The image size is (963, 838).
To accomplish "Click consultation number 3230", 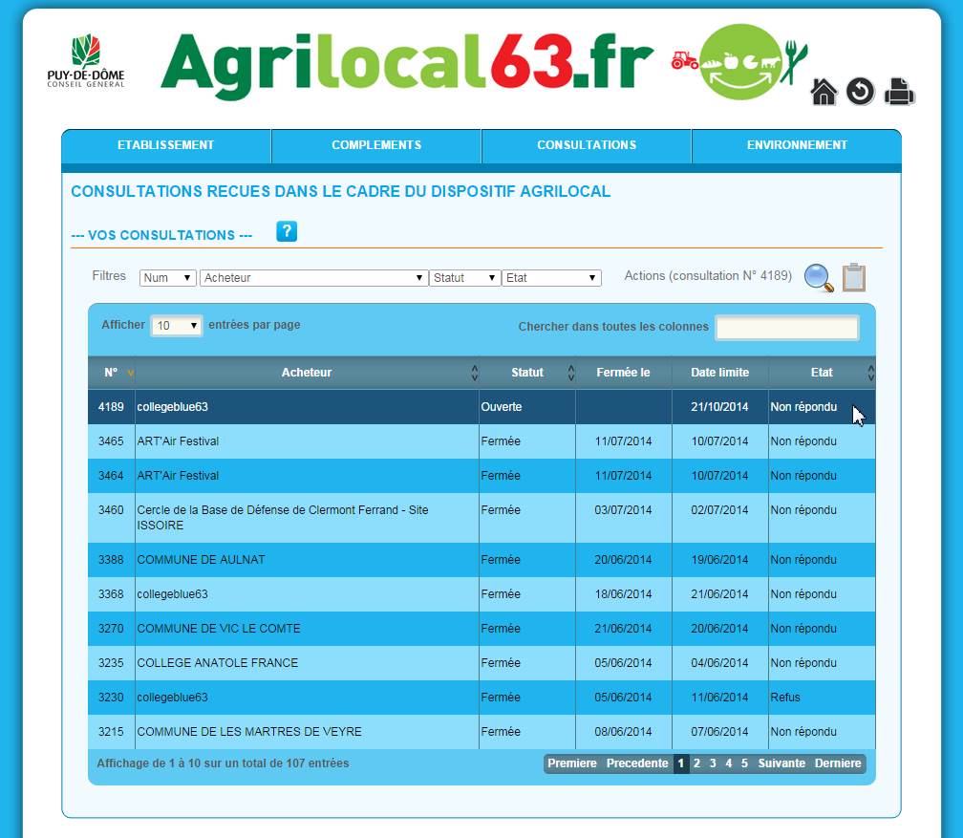I will [111, 698].
